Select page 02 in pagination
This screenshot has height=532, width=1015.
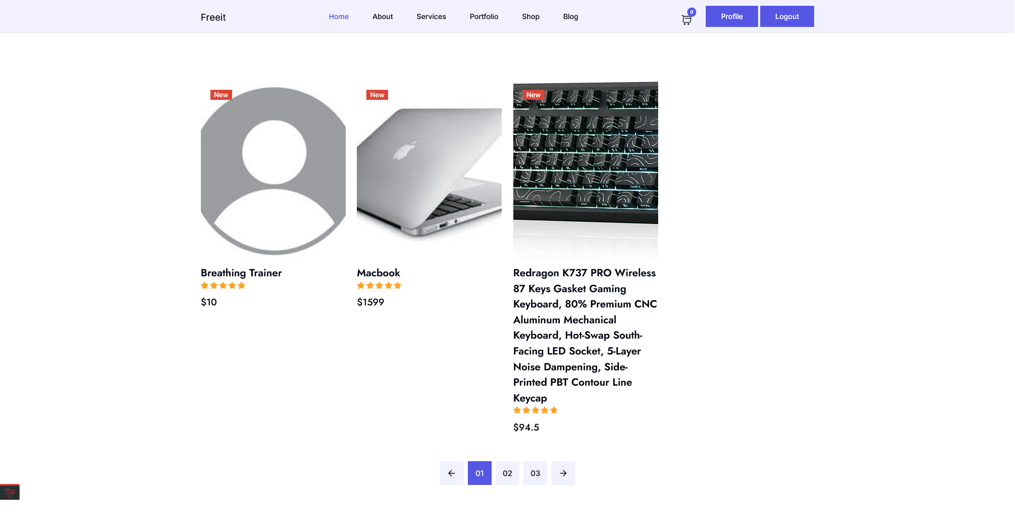pos(507,473)
